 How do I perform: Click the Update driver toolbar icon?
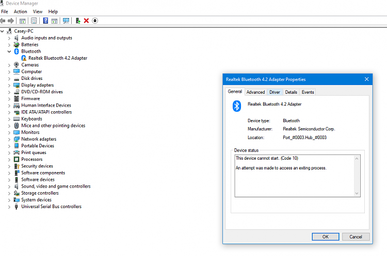(x=78, y=21)
